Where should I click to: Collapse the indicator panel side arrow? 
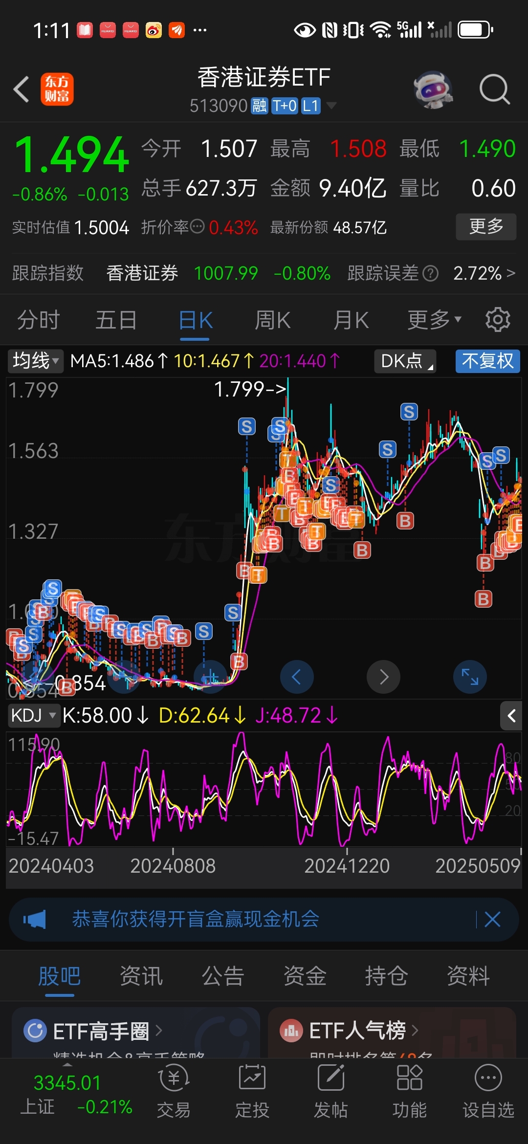[x=511, y=716]
